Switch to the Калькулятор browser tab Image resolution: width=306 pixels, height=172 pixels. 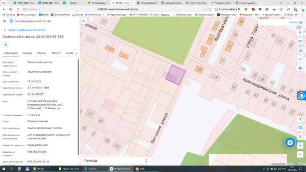pos(172,3)
